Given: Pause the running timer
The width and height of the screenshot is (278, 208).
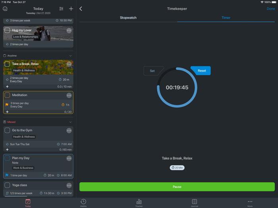Looking at the screenshot, I should 177,187.
